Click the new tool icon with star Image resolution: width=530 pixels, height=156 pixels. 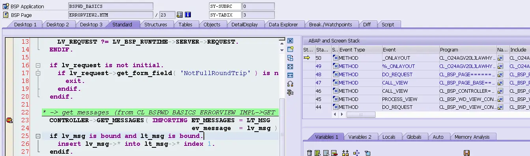coord(290,49)
